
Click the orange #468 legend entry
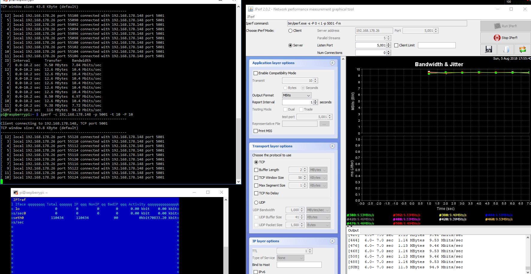click(499, 219)
